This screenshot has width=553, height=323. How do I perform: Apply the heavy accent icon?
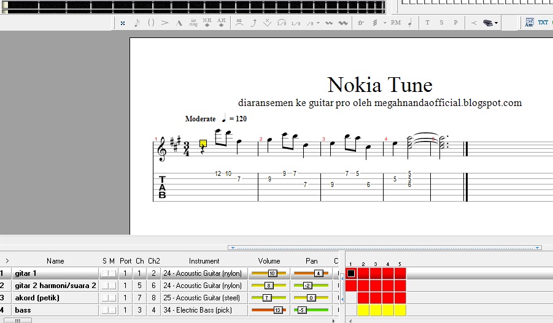point(179,23)
